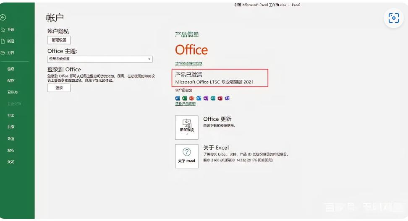
Task: Click the orange PowerPoint product icon
Action: tap(191, 98)
